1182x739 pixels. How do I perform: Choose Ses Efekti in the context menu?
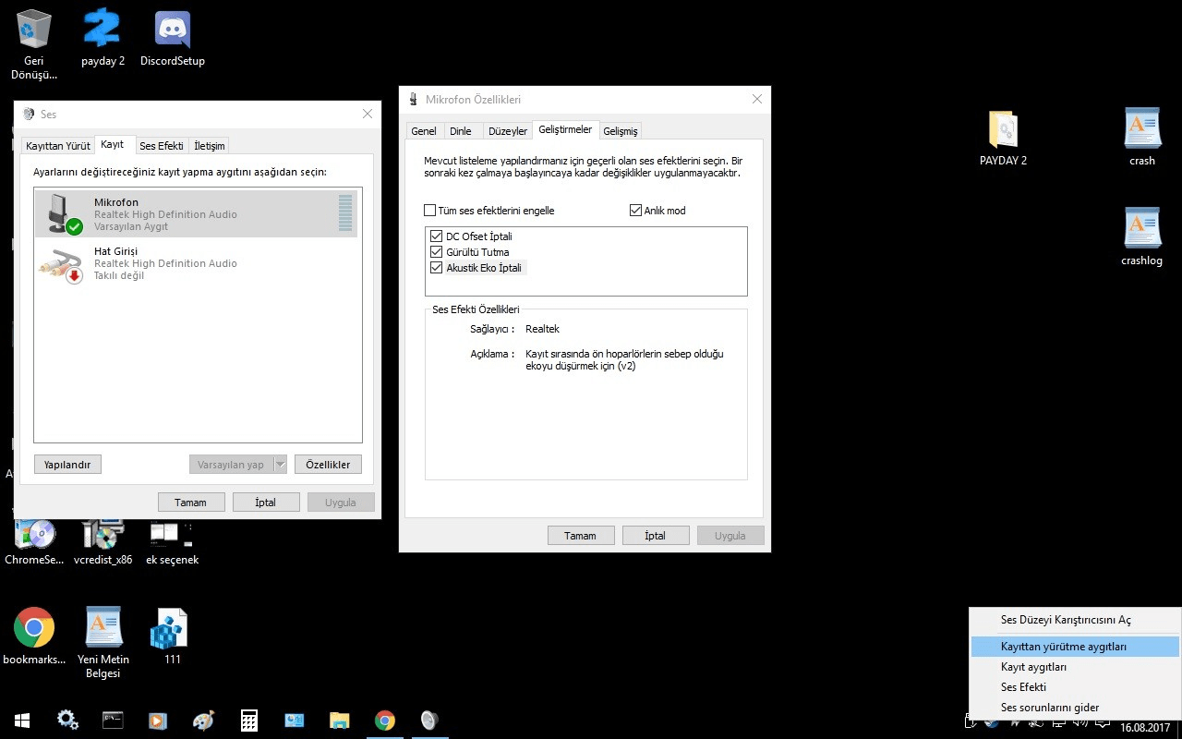pos(1075,687)
